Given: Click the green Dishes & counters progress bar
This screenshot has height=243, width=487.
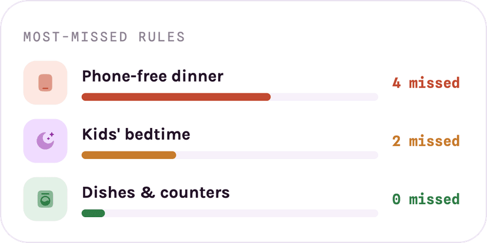Looking at the screenshot, I should tap(93, 213).
